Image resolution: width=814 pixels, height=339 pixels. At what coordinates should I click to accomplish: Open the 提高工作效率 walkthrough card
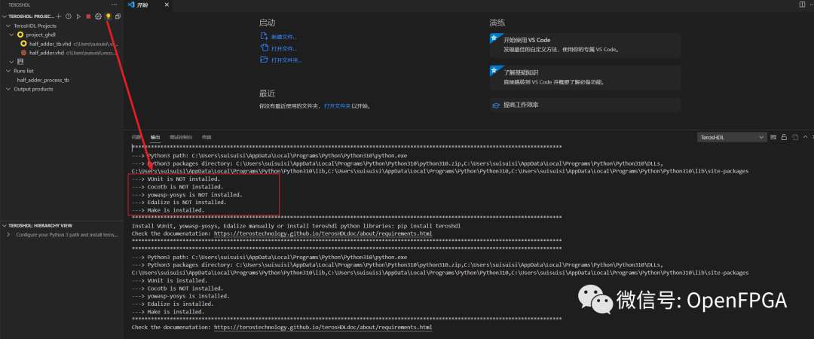(585, 105)
